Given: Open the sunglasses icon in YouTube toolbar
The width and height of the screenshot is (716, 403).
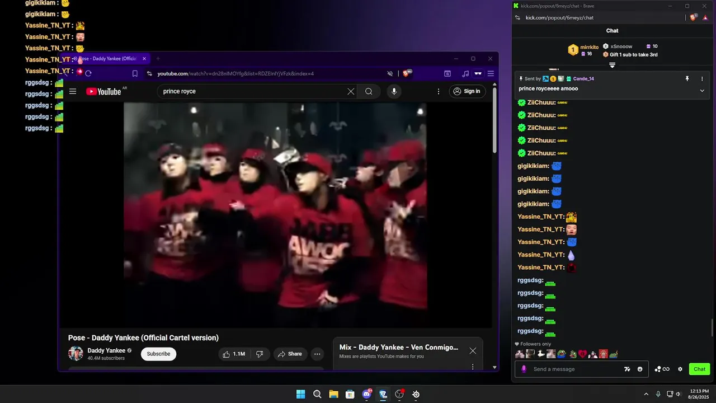Looking at the screenshot, I should (478, 73).
